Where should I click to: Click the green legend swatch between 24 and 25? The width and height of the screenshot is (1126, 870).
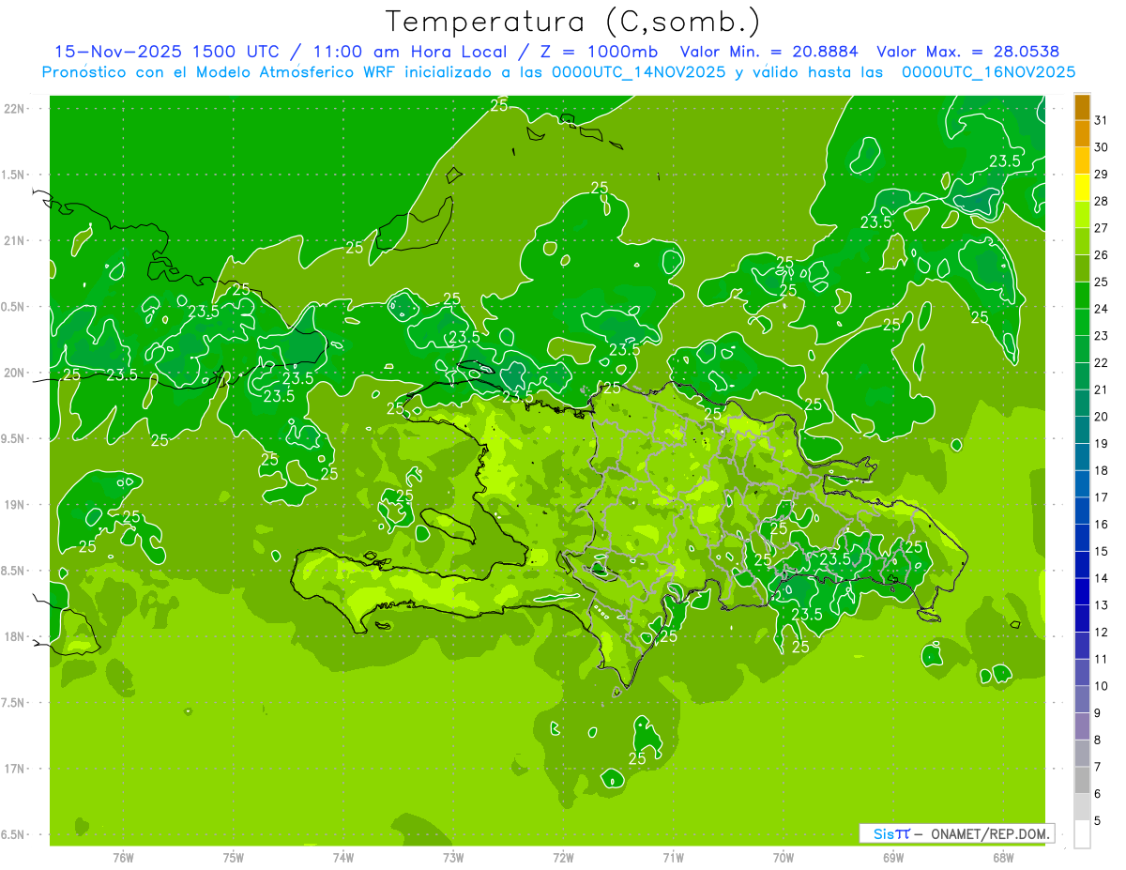1082,296
